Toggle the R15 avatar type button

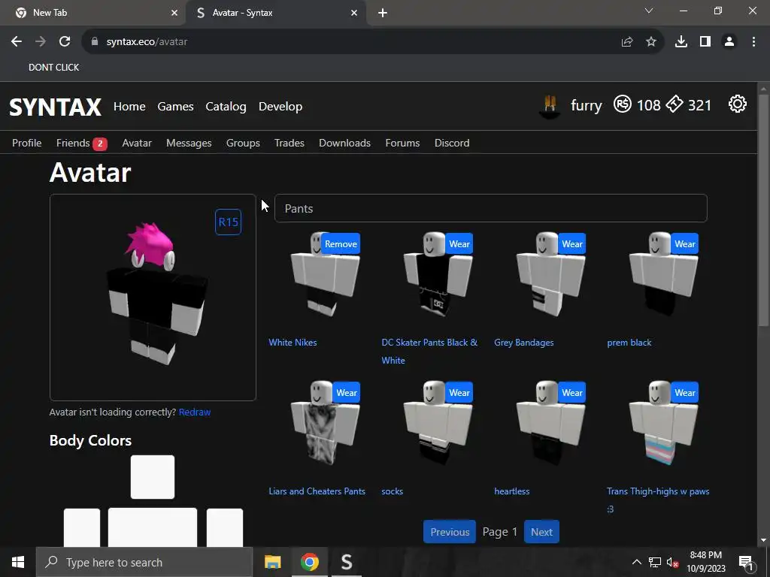(x=229, y=222)
